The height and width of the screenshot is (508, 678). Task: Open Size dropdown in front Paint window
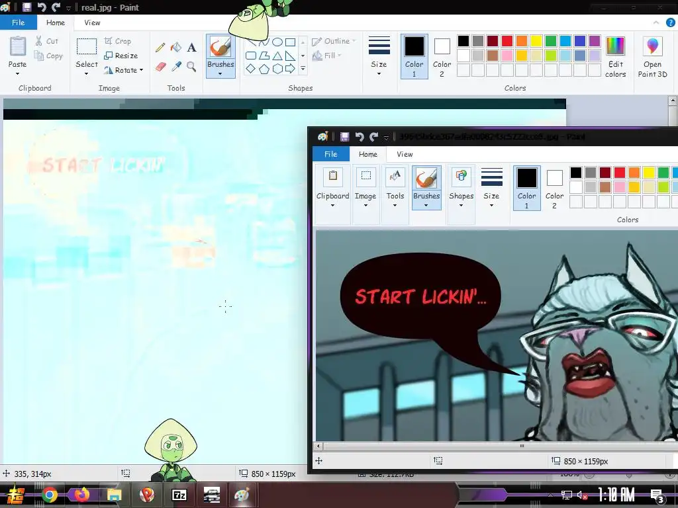pyautogui.click(x=492, y=187)
